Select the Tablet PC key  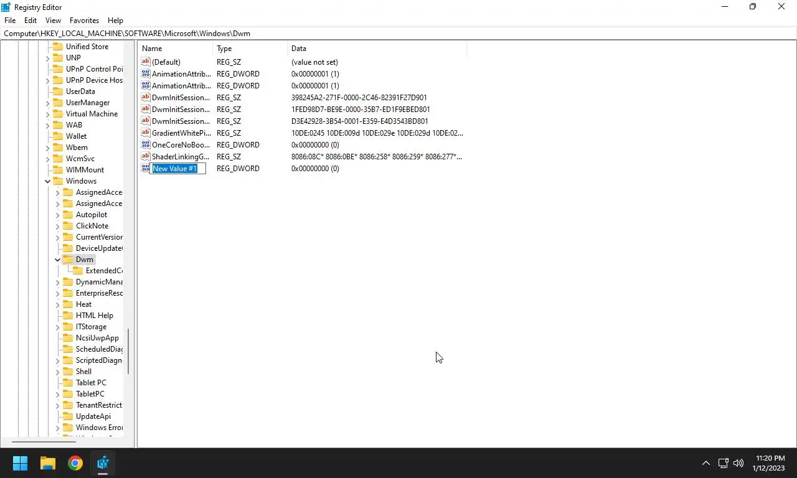click(x=91, y=383)
